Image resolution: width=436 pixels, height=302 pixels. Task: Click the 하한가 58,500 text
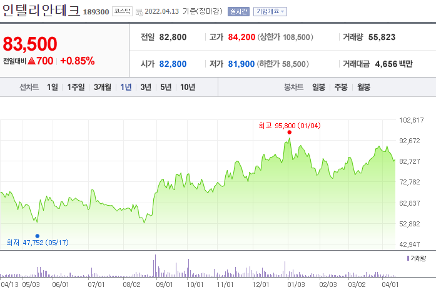[x=283, y=64]
